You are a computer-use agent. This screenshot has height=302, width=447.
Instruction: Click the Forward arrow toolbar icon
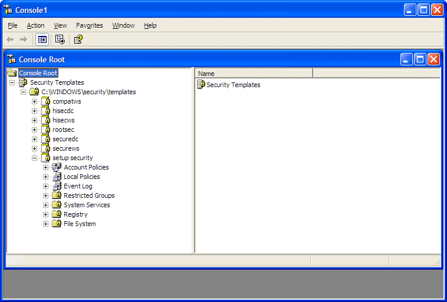click(24, 39)
